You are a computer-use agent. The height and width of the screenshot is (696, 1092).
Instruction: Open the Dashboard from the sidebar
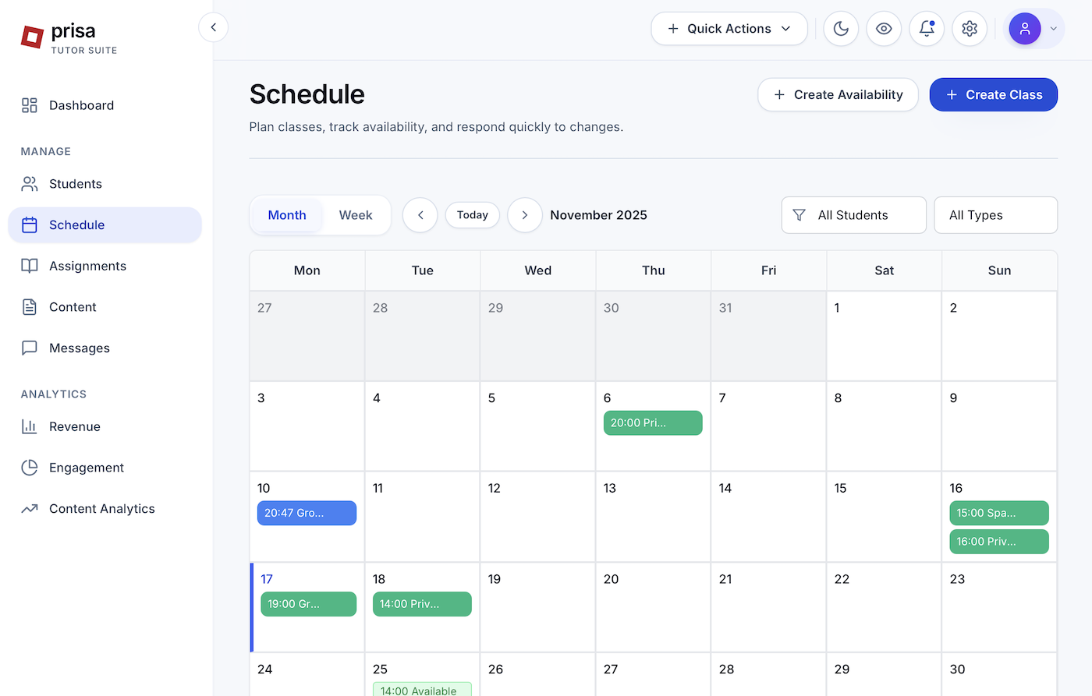(x=81, y=105)
